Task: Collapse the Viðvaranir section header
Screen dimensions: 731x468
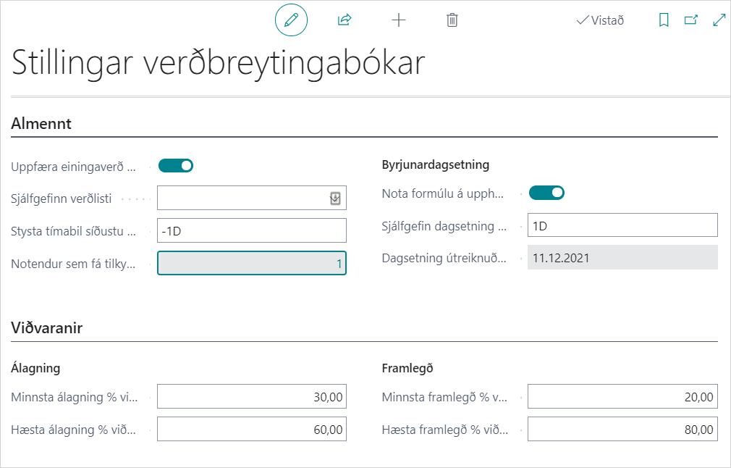Action: (46, 328)
